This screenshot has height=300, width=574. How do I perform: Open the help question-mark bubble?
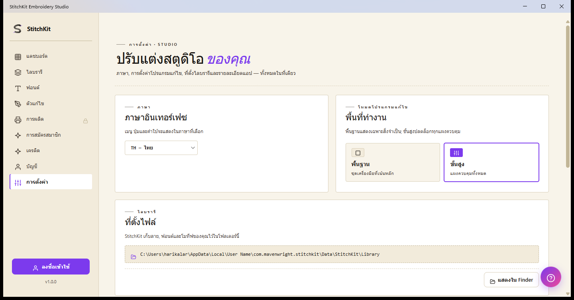coord(551,277)
